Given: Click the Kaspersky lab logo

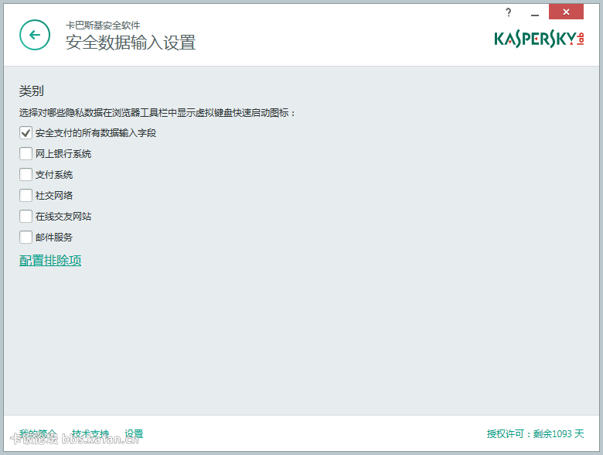Looking at the screenshot, I should coord(539,39).
